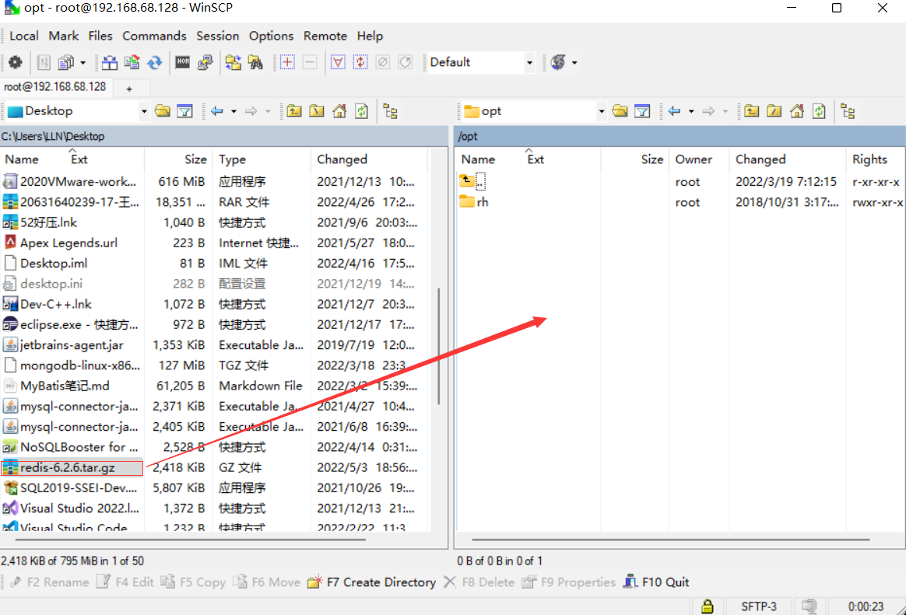The width and height of the screenshot is (906, 615).
Task: Open the Local menu
Action: pos(24,36)
